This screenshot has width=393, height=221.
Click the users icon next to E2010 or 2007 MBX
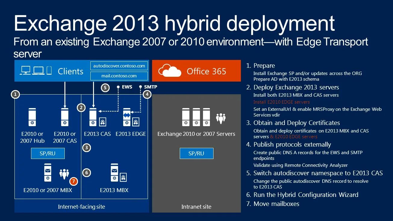[64, 174]
